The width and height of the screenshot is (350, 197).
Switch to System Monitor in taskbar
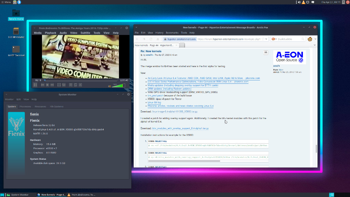(x=18, y=195)
